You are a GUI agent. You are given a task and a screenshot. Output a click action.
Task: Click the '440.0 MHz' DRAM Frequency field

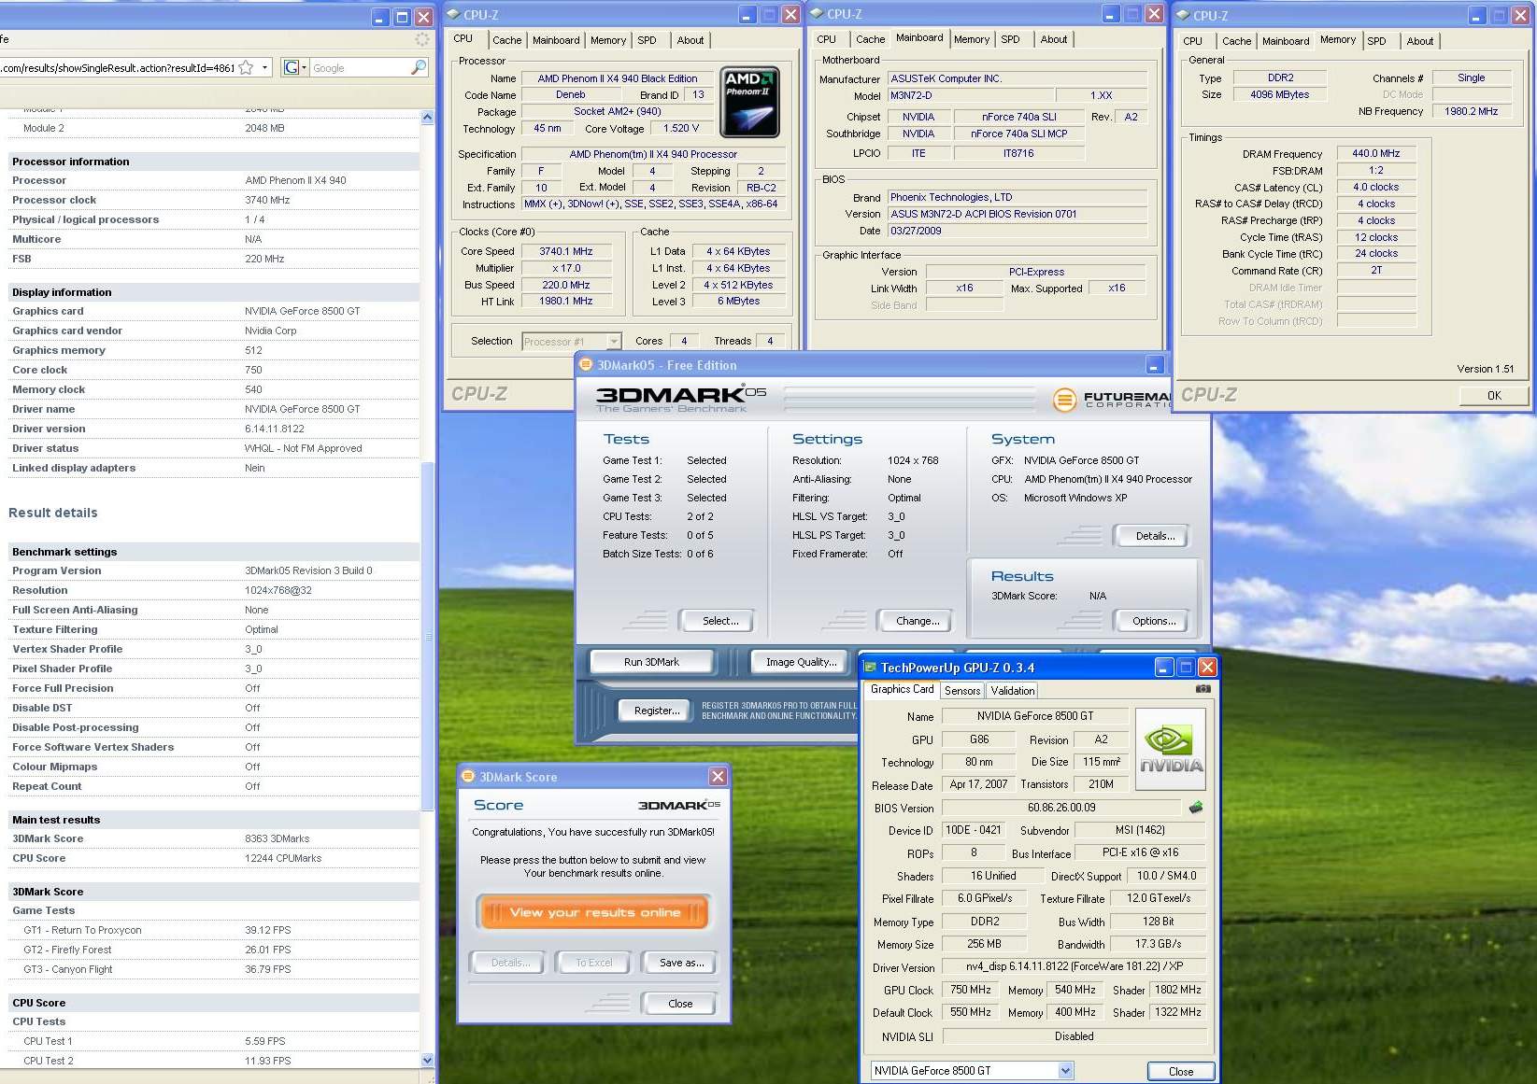click(x=1375, y=153)
